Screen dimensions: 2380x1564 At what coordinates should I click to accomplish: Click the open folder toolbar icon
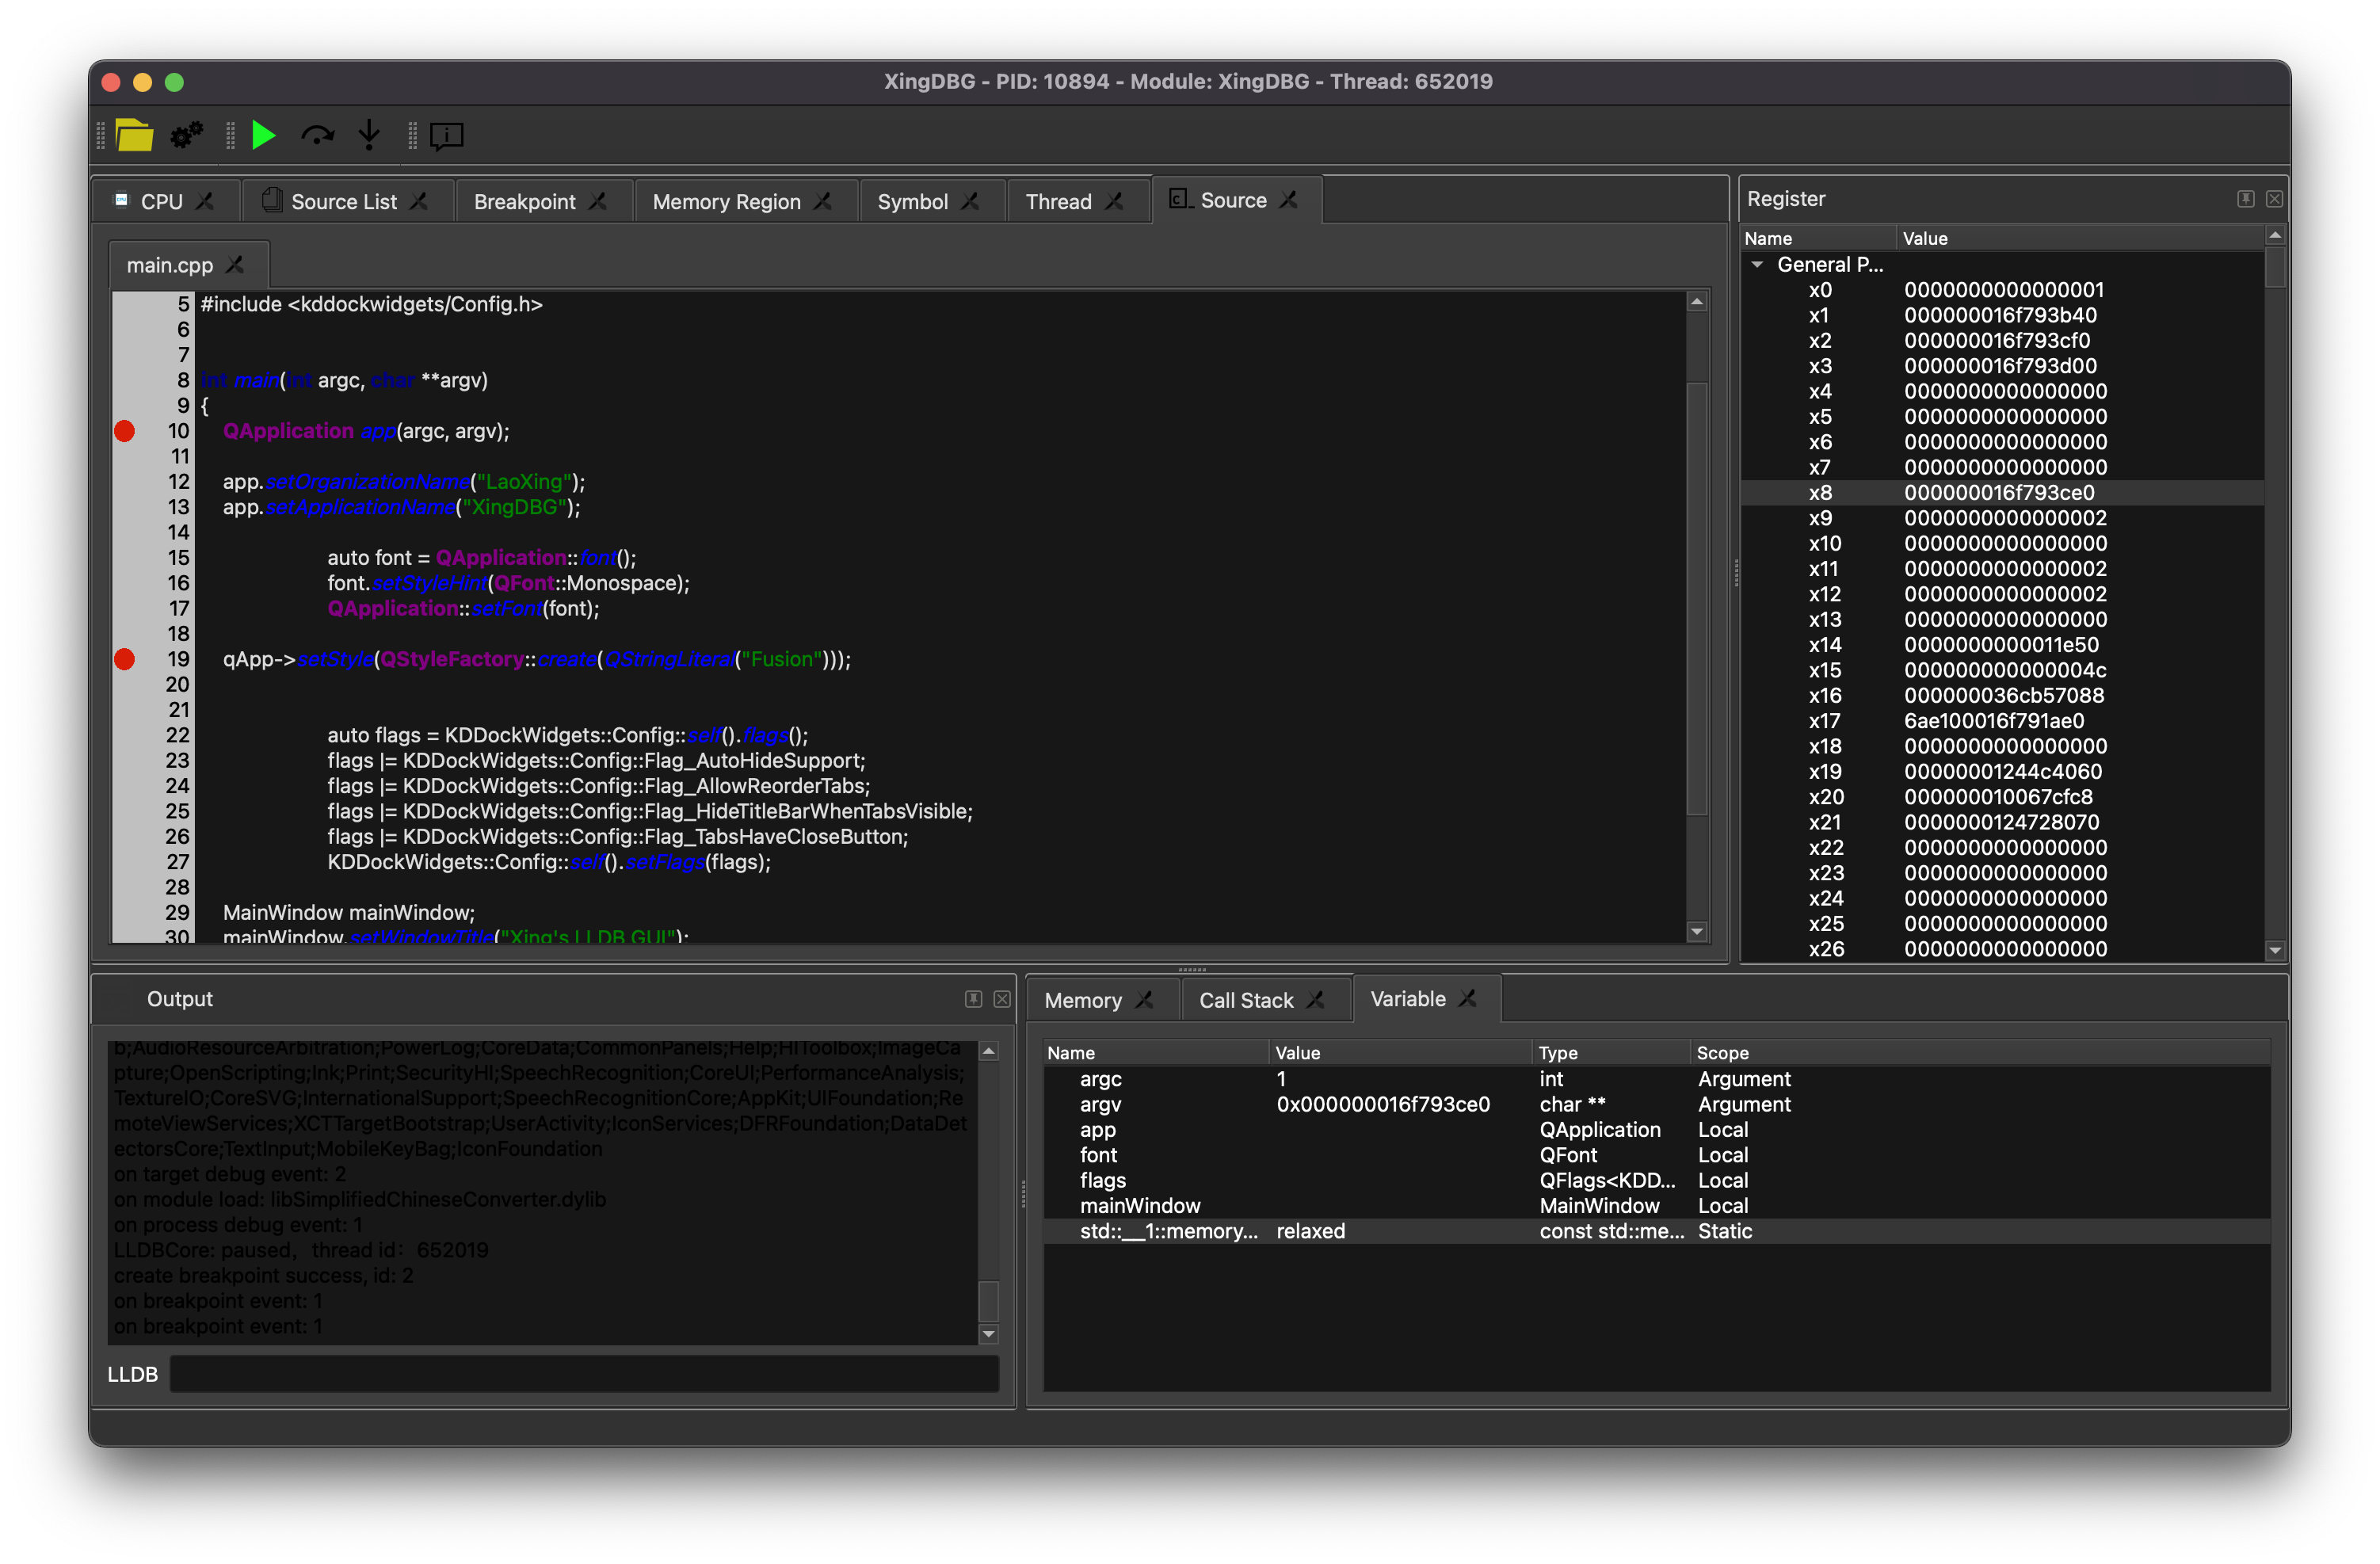coord(134,135)
